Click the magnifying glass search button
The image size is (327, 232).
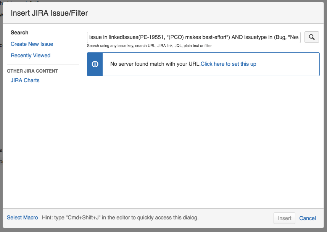coord(312,37)
